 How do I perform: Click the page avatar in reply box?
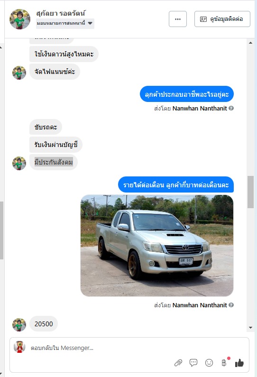pos(20,347)
